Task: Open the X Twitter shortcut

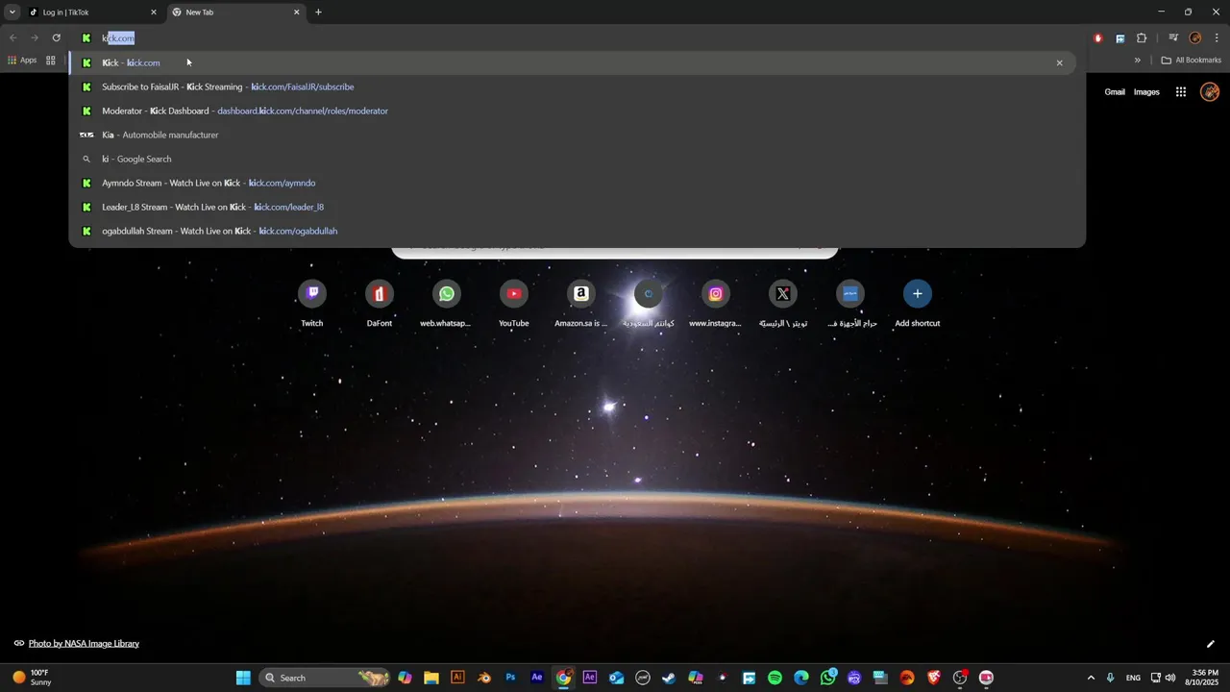Action: tap(783, 305)
